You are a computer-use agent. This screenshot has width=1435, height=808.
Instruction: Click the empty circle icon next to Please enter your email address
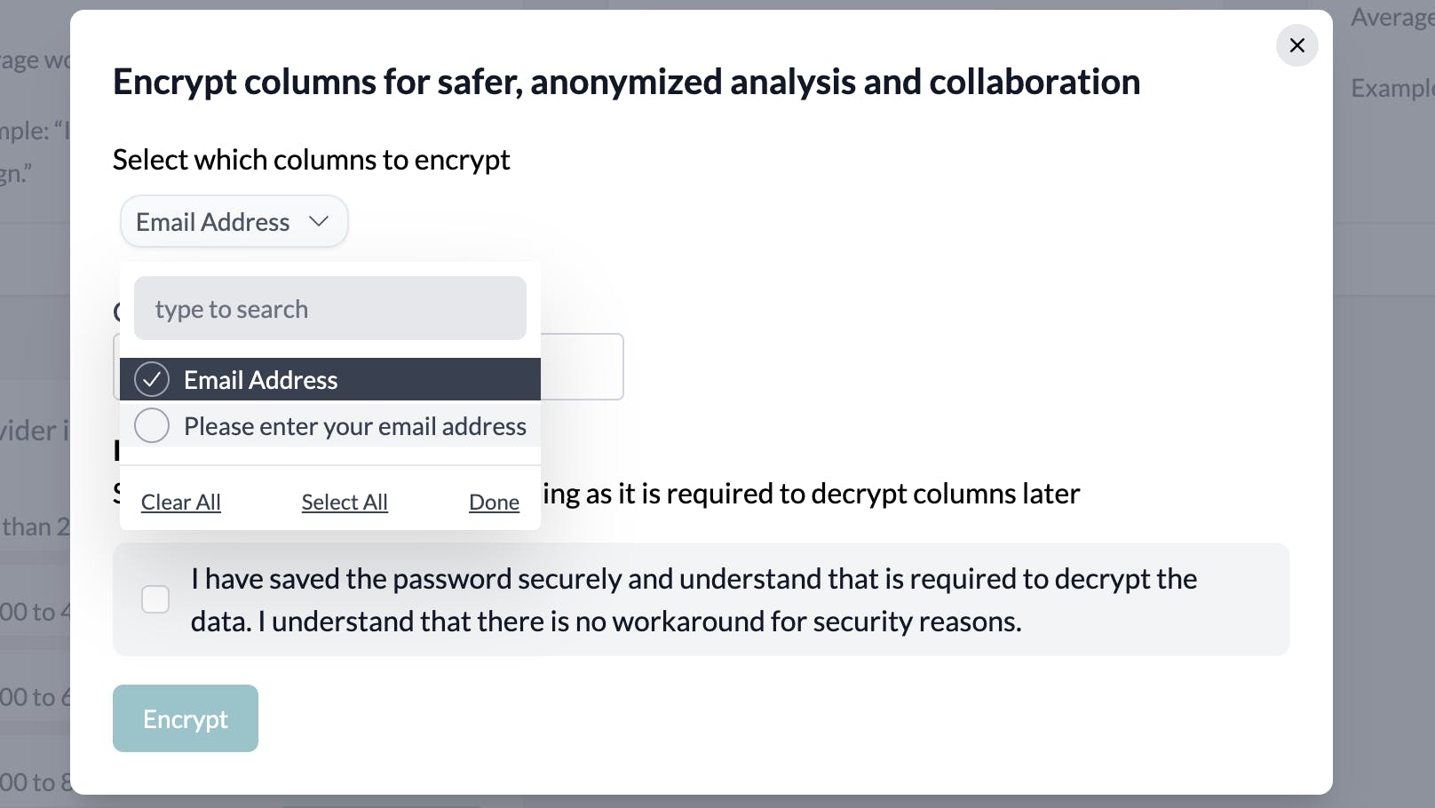pos(152,425)
